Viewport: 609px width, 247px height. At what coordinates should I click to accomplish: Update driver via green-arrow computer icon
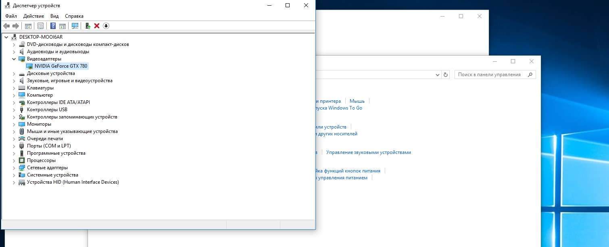[88, 26]
